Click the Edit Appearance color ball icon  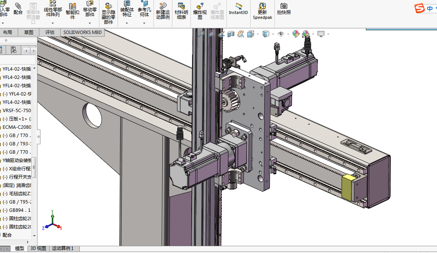pos(296,34)
